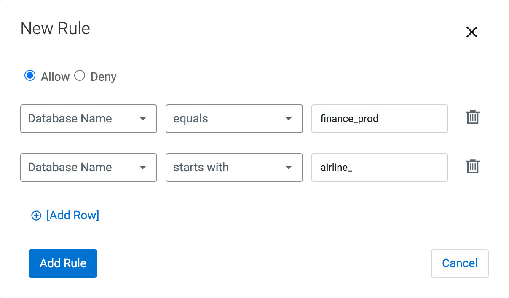Viewport: 509px width, 298px height.
Task: Select the Allow radio button
Action: click(30, 76)
